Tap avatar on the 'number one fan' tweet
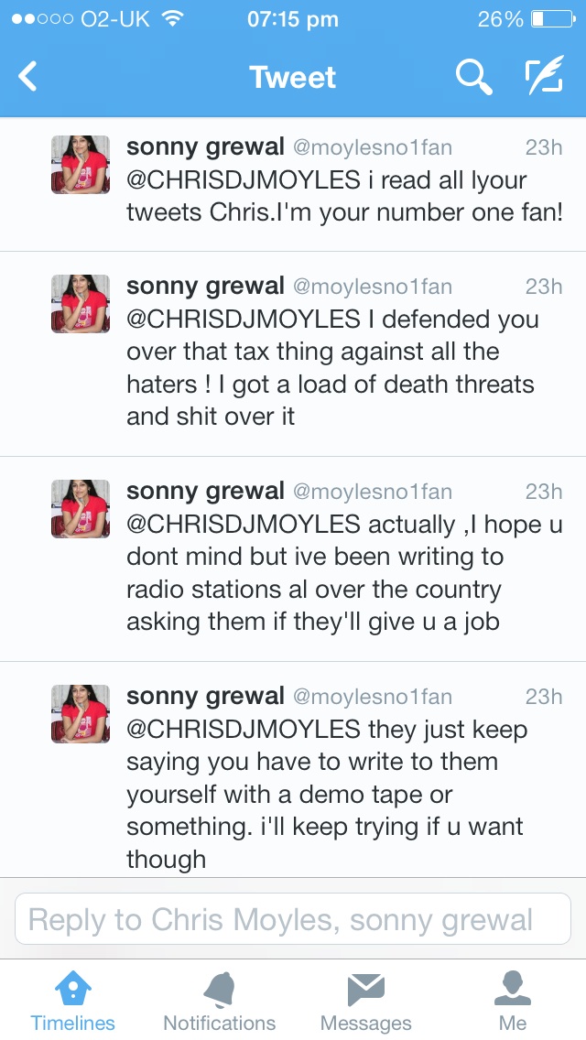The height and width of the screenshot is (1040, 586). (80, 165)
